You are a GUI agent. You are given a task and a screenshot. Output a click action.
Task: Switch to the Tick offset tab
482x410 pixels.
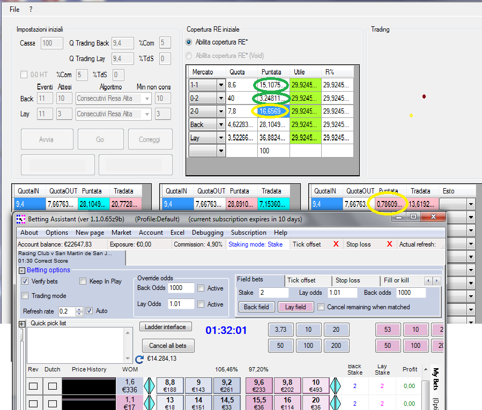pos(309,280)
